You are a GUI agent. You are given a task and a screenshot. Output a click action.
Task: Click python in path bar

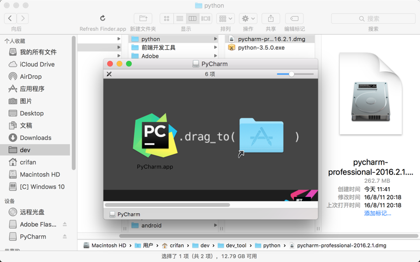[x=268, y=245]
